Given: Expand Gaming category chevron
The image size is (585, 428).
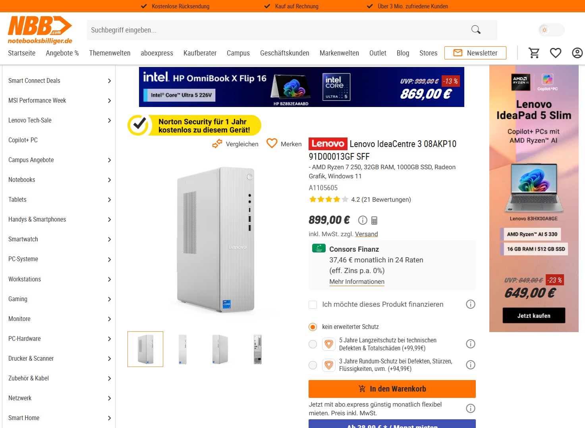Looking at the screenshot, I should pyautogui.click(x=109, y=299).
